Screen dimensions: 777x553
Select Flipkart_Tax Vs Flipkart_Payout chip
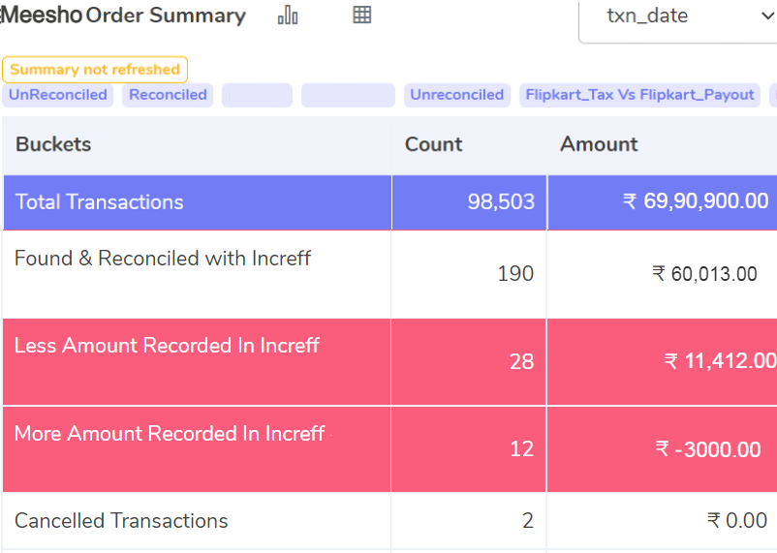click(x=639, y=95)
